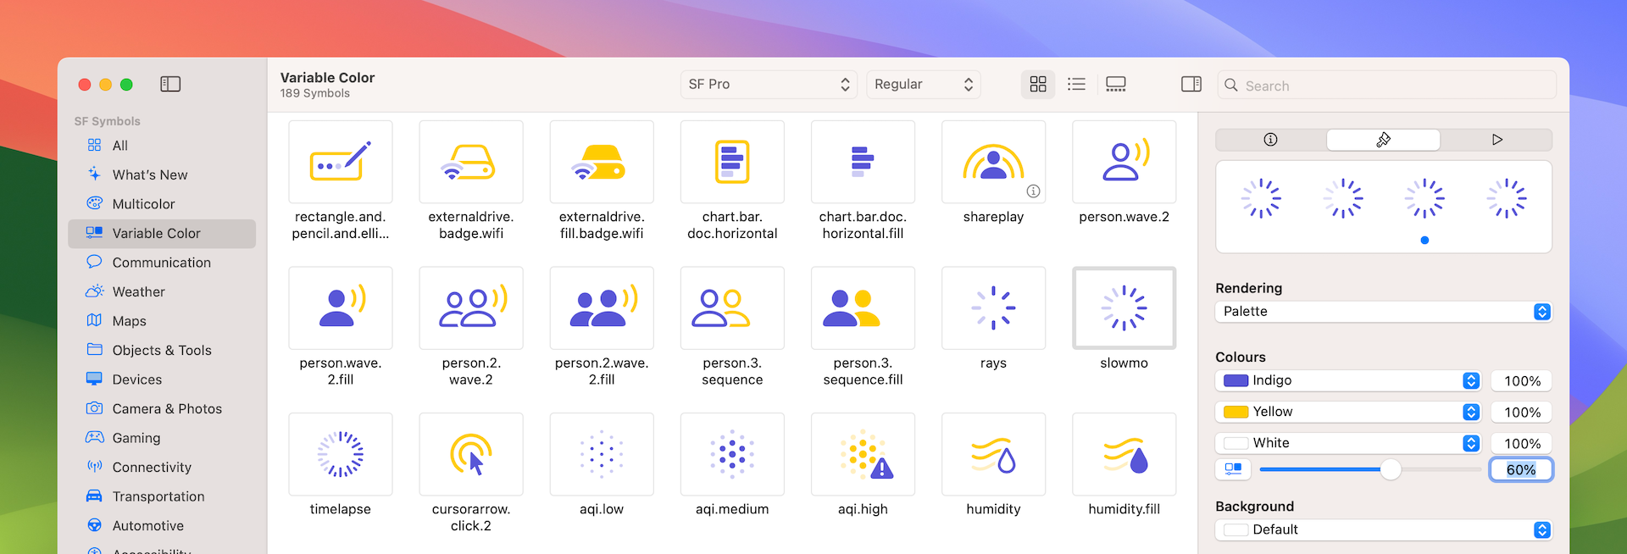Screen dimensions: 1627x554
Task: Select the person.wave.2 symbol
Action: pos(1124,162)
